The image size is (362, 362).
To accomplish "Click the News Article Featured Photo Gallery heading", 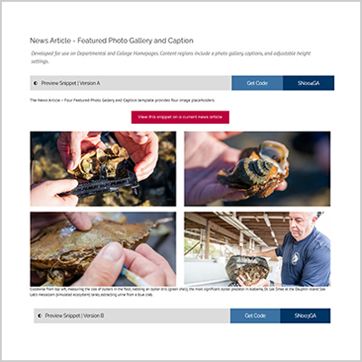I will 111,41.
